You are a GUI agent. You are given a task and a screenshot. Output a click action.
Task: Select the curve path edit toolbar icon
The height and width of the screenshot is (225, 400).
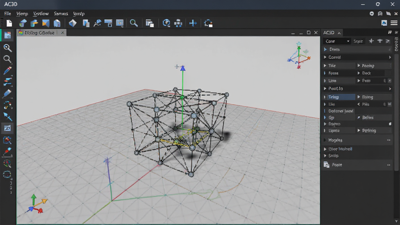pyautogui.click(x=97, y=23)
